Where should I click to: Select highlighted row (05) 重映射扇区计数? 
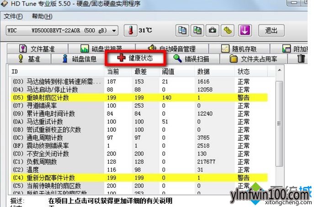139,98
